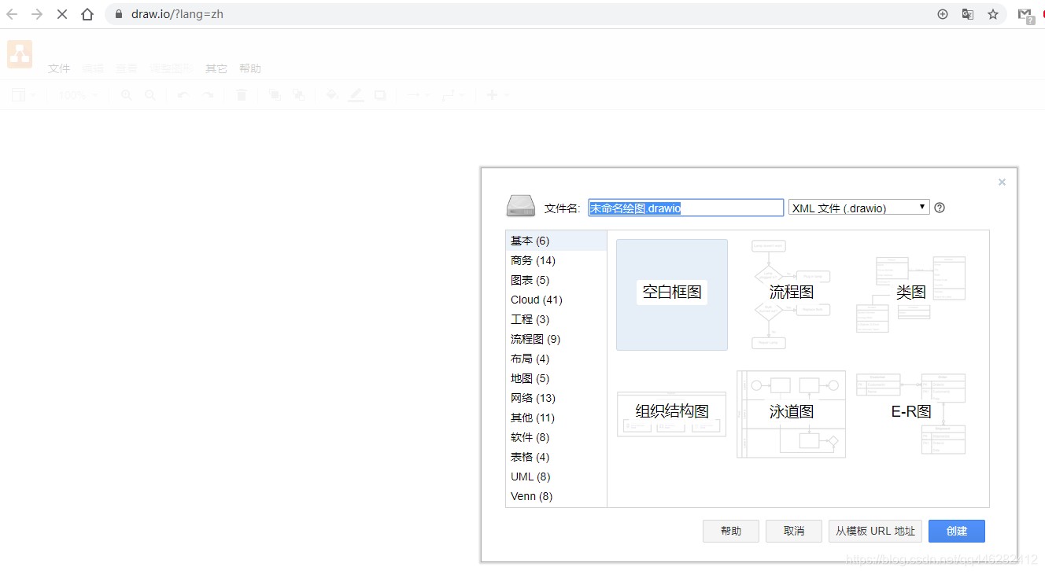Click the To Back icon
1045x574 pixels.
(299, 94)
